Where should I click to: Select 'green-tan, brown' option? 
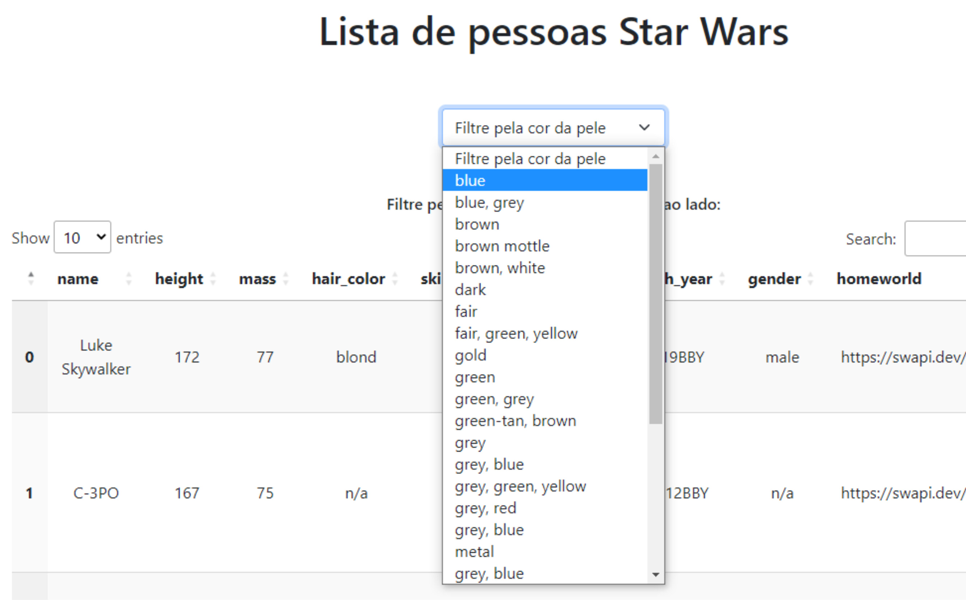click(x=545, y=421)
